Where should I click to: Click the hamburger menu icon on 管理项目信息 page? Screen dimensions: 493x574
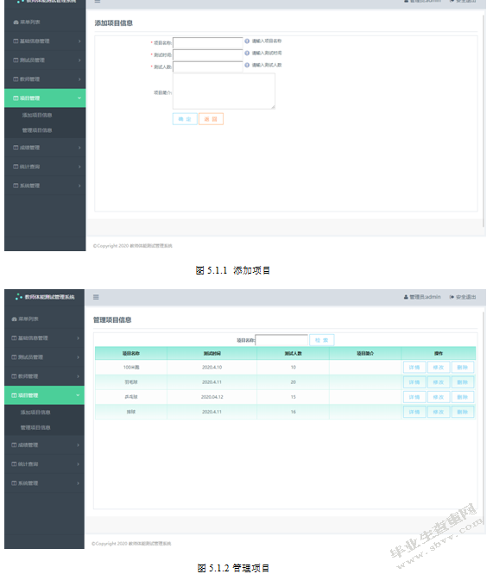96,297
